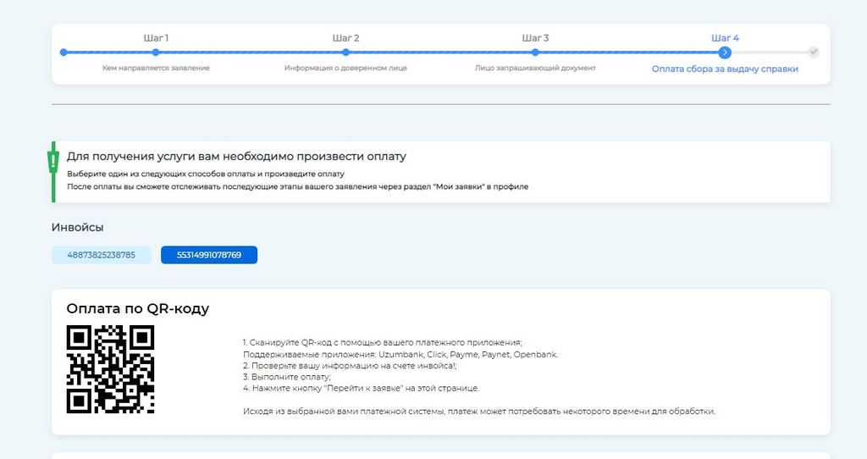Select invoice 55314991078769

[209, 255]
